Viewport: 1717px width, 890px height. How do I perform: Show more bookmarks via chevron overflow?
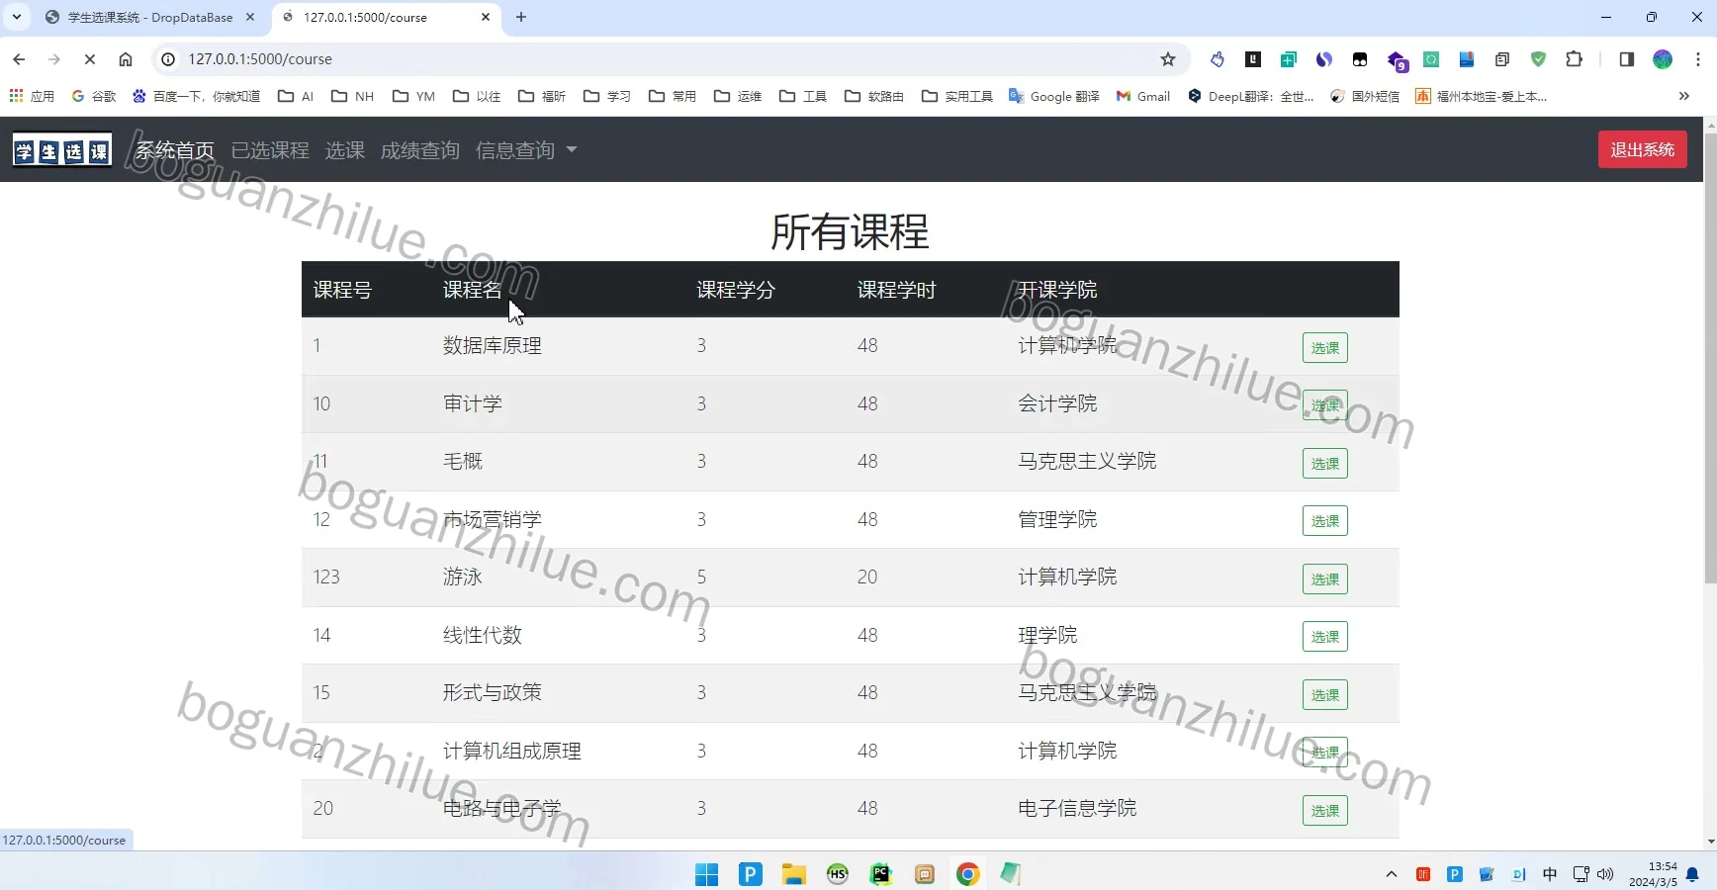[1684, 96]
